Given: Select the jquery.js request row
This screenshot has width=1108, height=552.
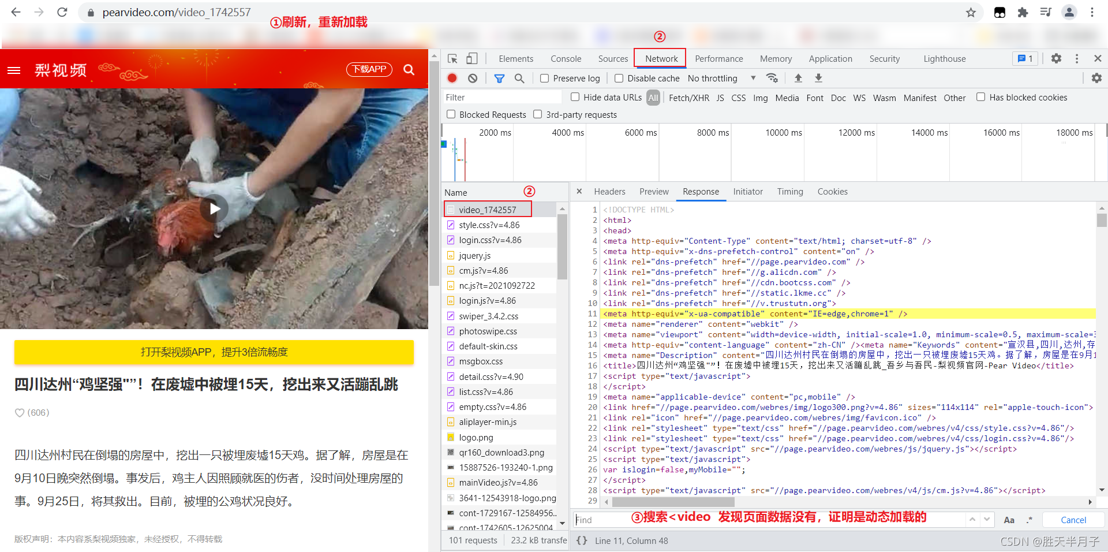Looking at the screenshot, I should pyautogui.click(x=500, y=255).
